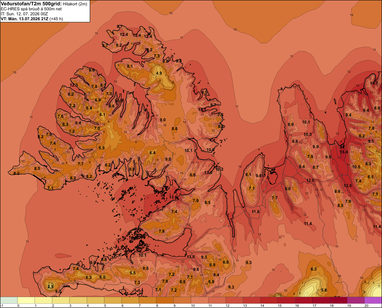The height and width of the screenshot is (308, 382).
Task: Click the 13.5 temperature value
Action: 348,186
